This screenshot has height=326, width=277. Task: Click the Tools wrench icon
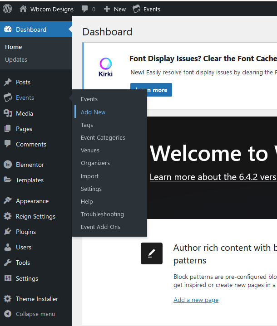point(8,263)
